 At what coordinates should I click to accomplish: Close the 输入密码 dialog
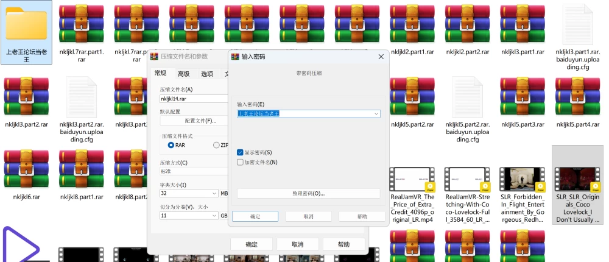pos(381,57)
